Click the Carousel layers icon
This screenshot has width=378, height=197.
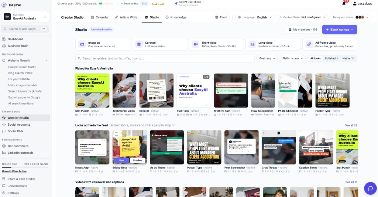[x=139, y=44]
